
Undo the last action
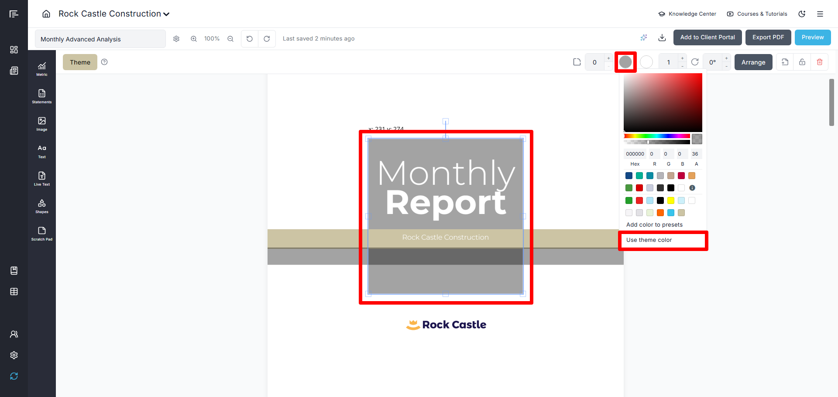(250, 39)
